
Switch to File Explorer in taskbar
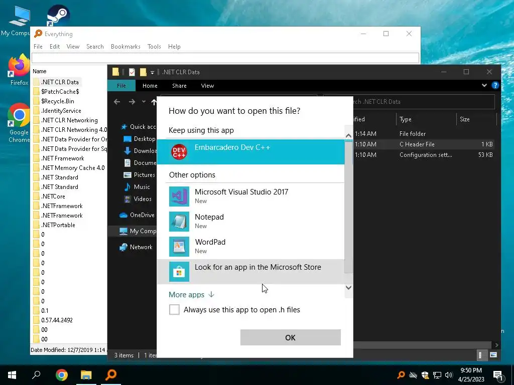click(x=86, y=375)
